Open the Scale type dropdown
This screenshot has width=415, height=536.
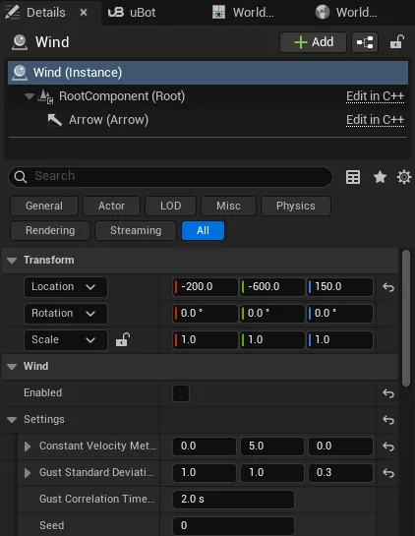pos(66,339)
